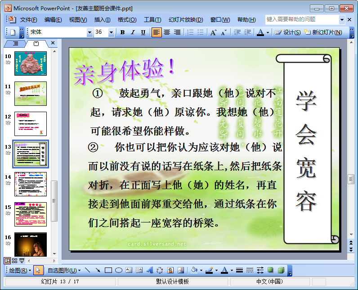
Task: Open font color dropdown in formatting toolbar
Action: [268, 32]
